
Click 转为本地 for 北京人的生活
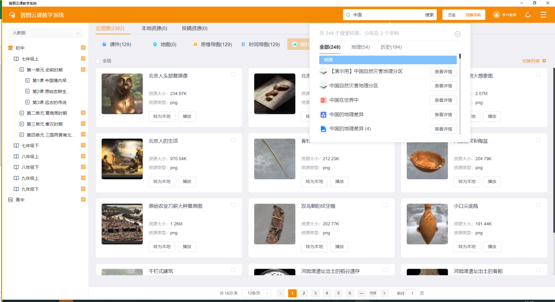coord(162,182)
